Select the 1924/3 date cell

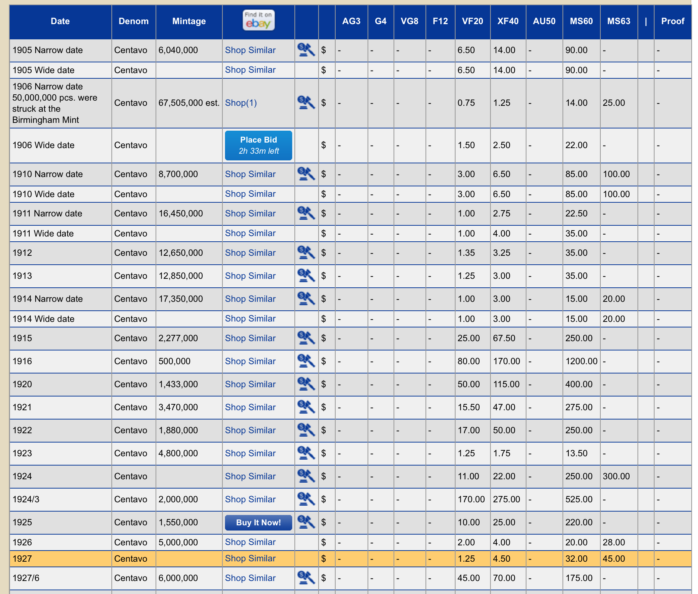click(61, 499)
